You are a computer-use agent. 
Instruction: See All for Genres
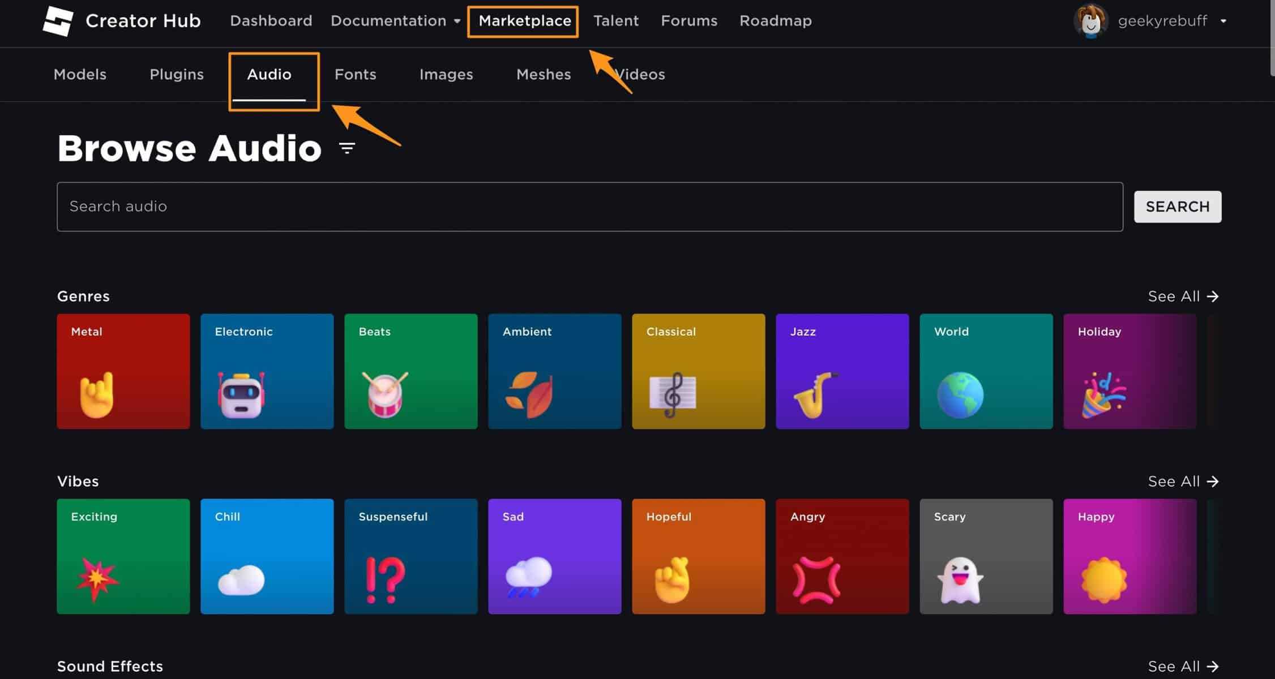tap(1183, 296)
